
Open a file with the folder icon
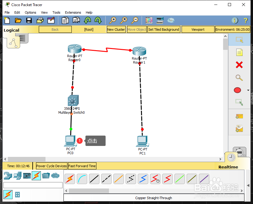[18, 20]
